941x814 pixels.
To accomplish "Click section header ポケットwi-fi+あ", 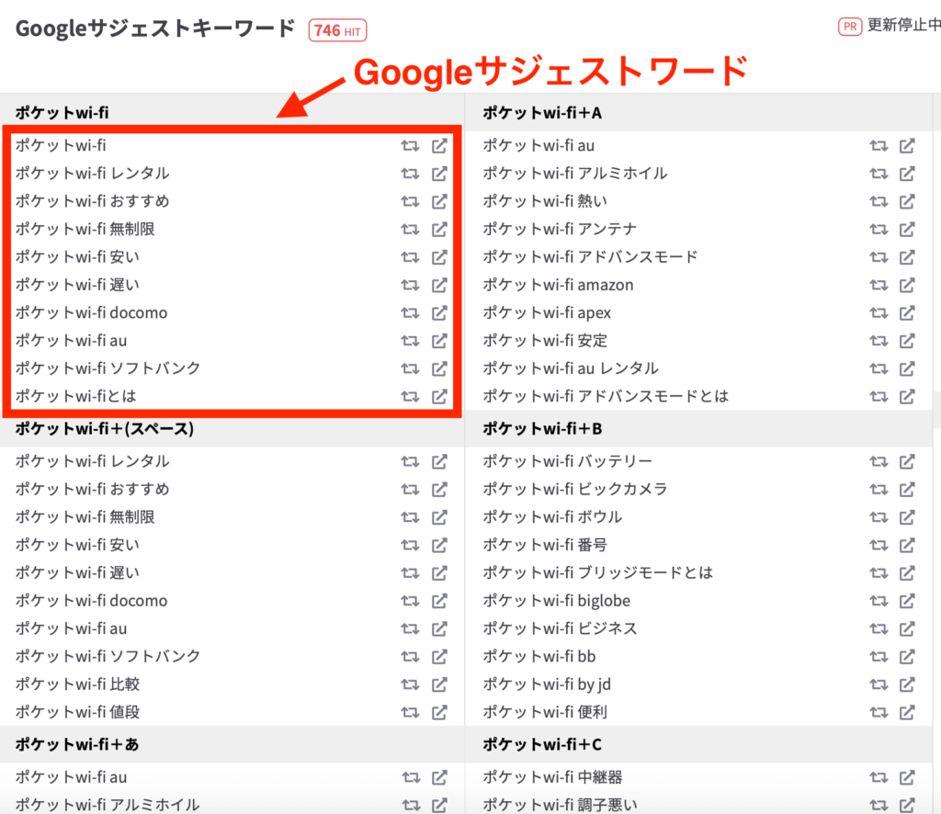I will [77, 744].
